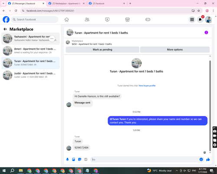The height and width of the screenshot is (174, 217).
Task: Open Windows taskbar search
Action: pos(12,171)
